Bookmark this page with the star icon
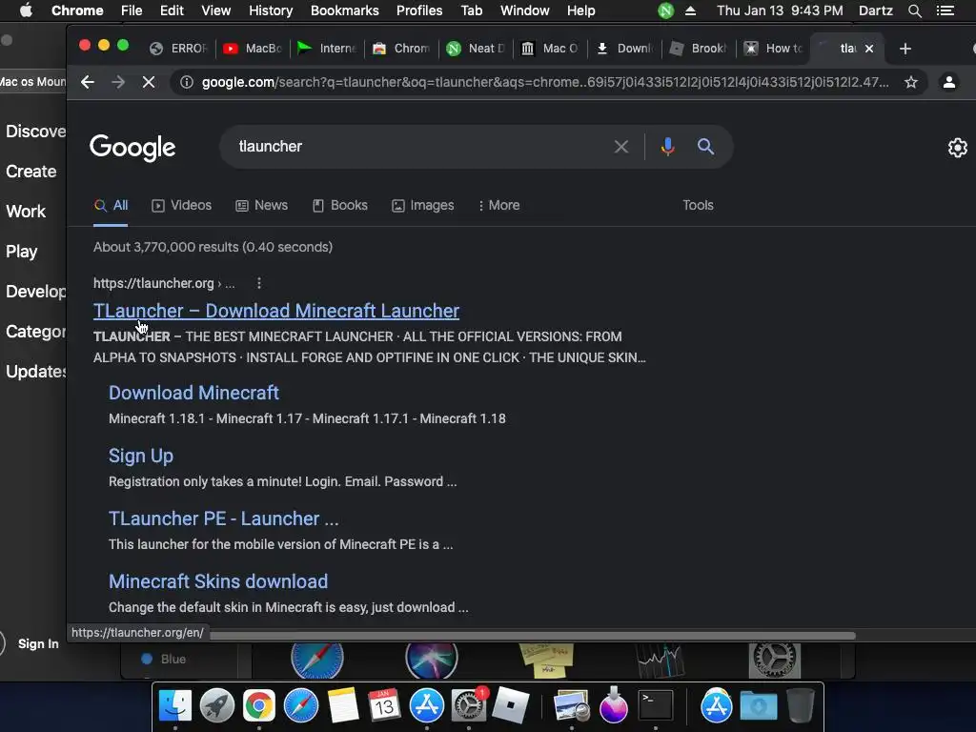Viewport: 976px width, 732px height. click(910, 82)
